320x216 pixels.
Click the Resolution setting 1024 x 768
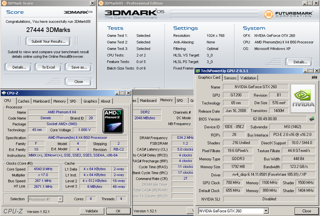pos(216,36)
